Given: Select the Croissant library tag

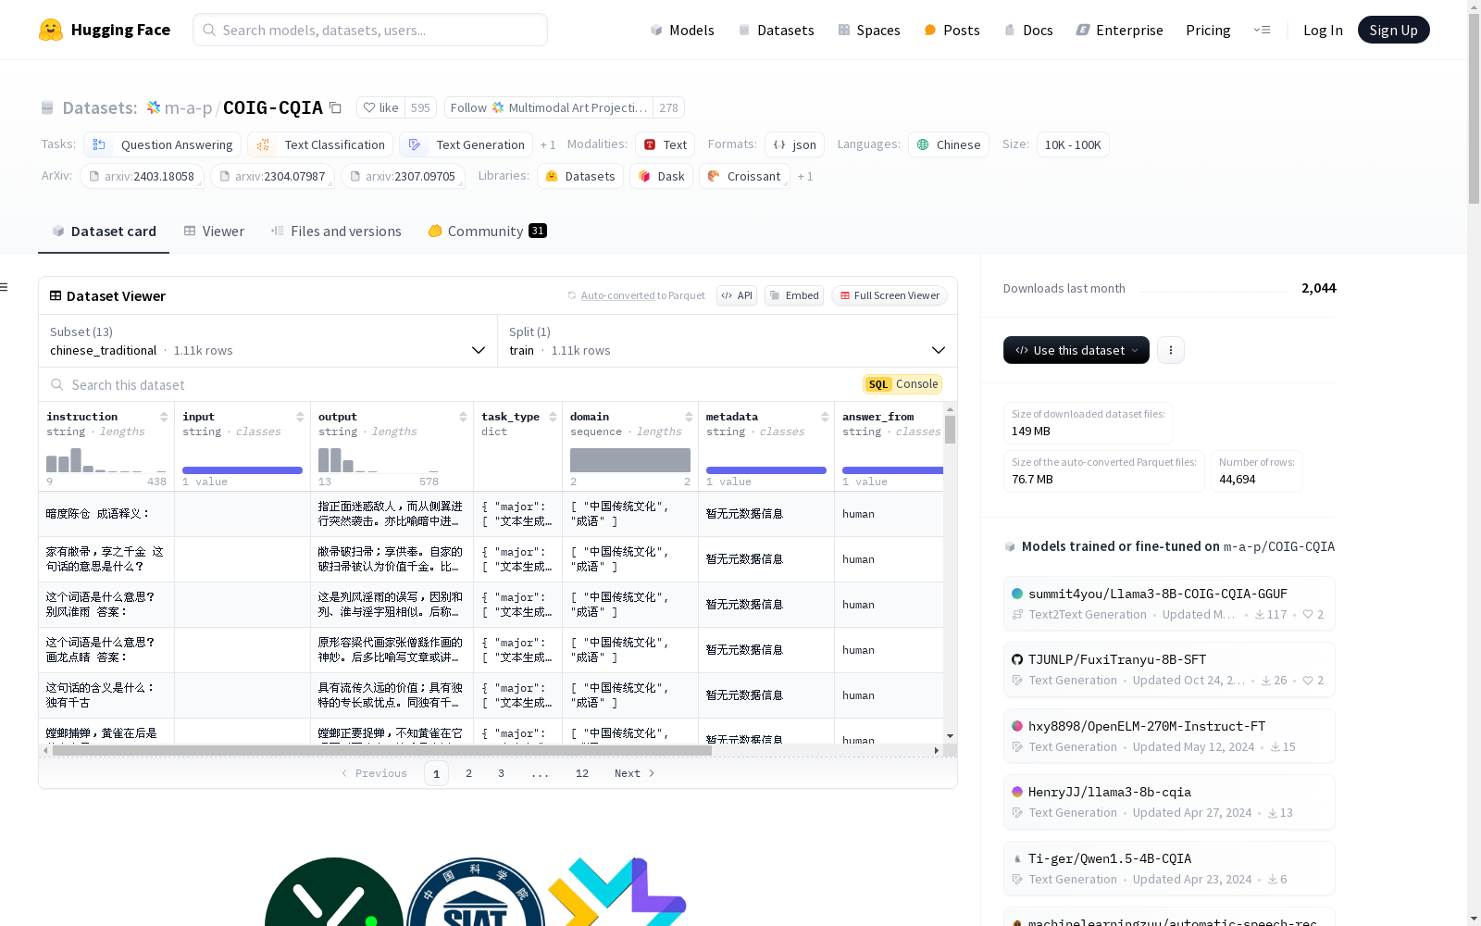Looking at the screenshot, I should click(x=744, y=176).
